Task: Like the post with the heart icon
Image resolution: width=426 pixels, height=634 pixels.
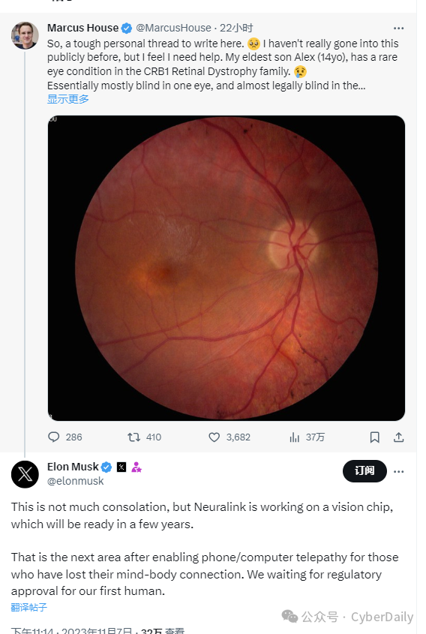Action: [x=214, y=437]
